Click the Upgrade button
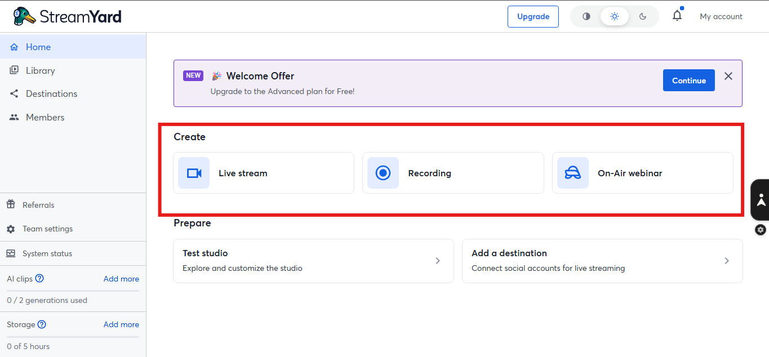Screen dimensions: 769x357 tap(532, 16)
